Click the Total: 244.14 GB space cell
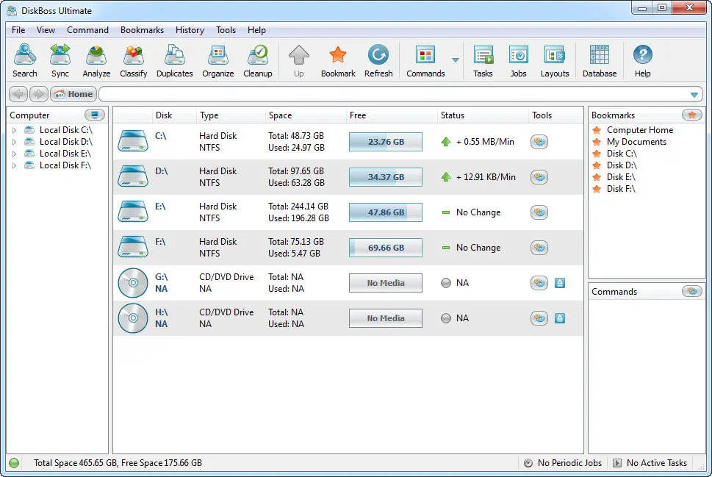 [x=298, y=207]
